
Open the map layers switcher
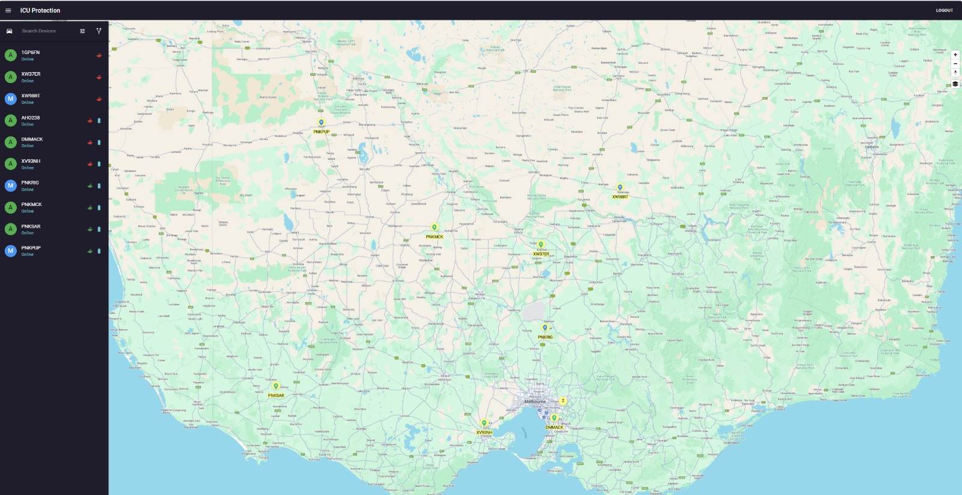click(955, 84)
